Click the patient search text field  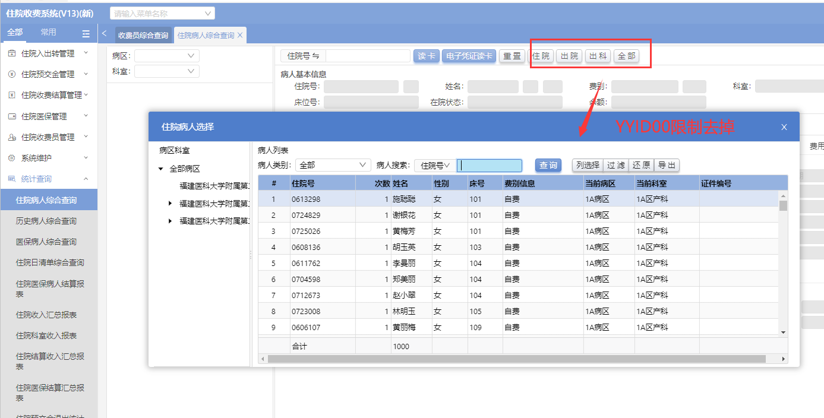click(490, 166)
